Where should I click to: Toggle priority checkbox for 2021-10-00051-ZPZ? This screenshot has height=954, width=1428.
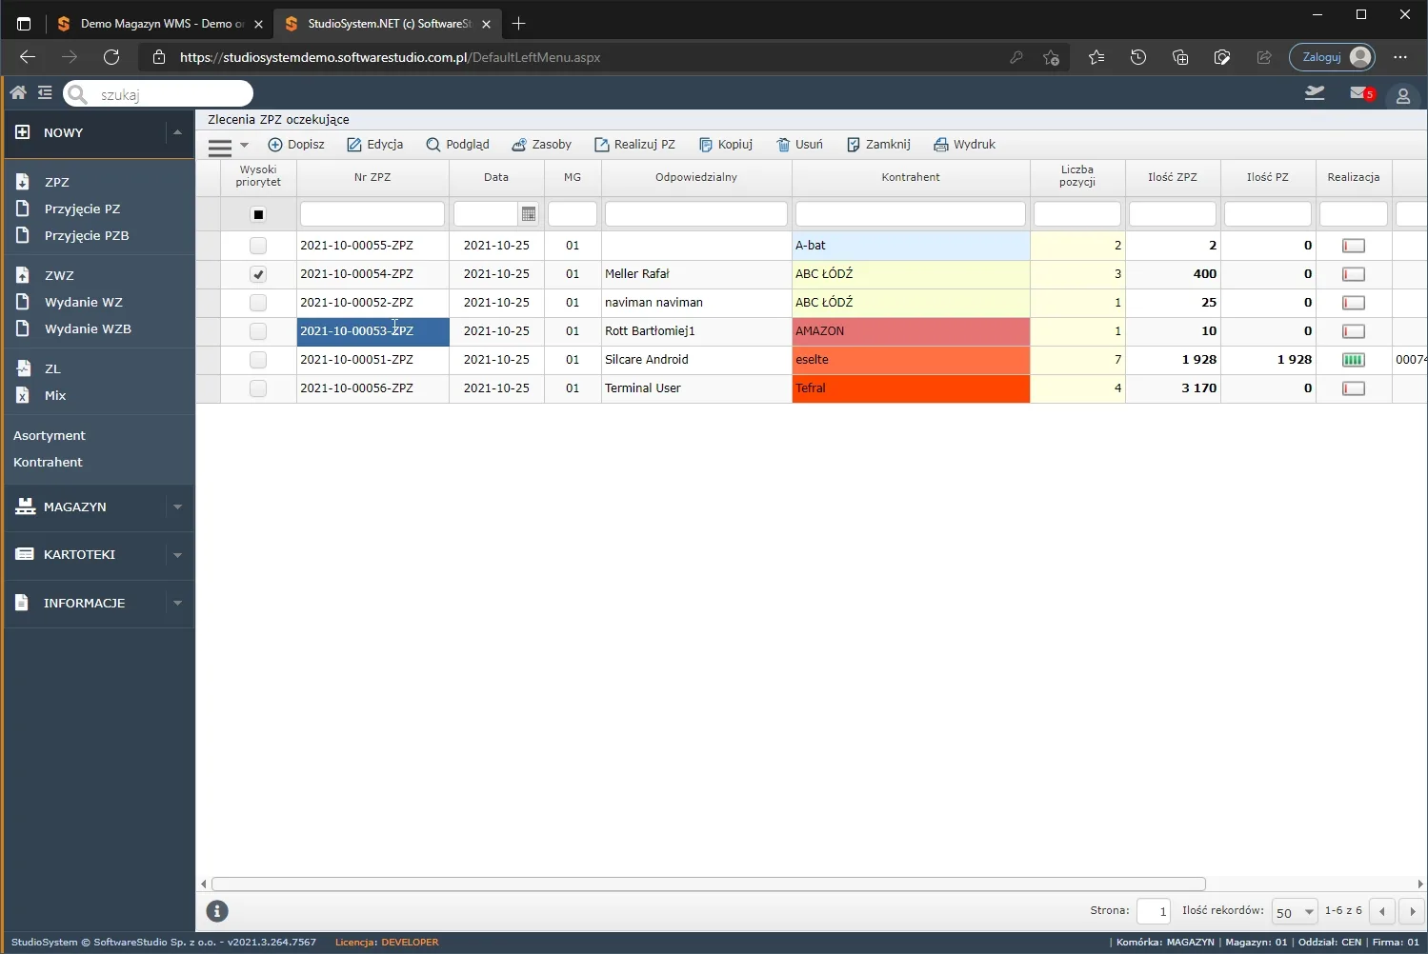pyautogui.click(x=258, y=360)
